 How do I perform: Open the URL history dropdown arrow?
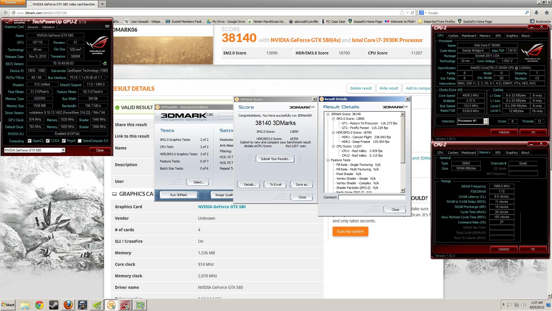(x=407, y=13)
